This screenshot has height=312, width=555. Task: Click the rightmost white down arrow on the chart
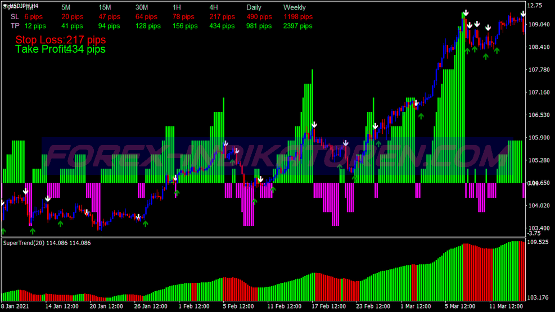coord(523,13)
